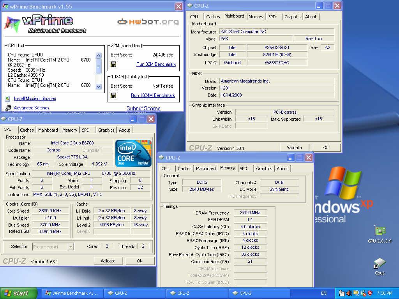Run the 32M Benchmark link

point(156,64)
